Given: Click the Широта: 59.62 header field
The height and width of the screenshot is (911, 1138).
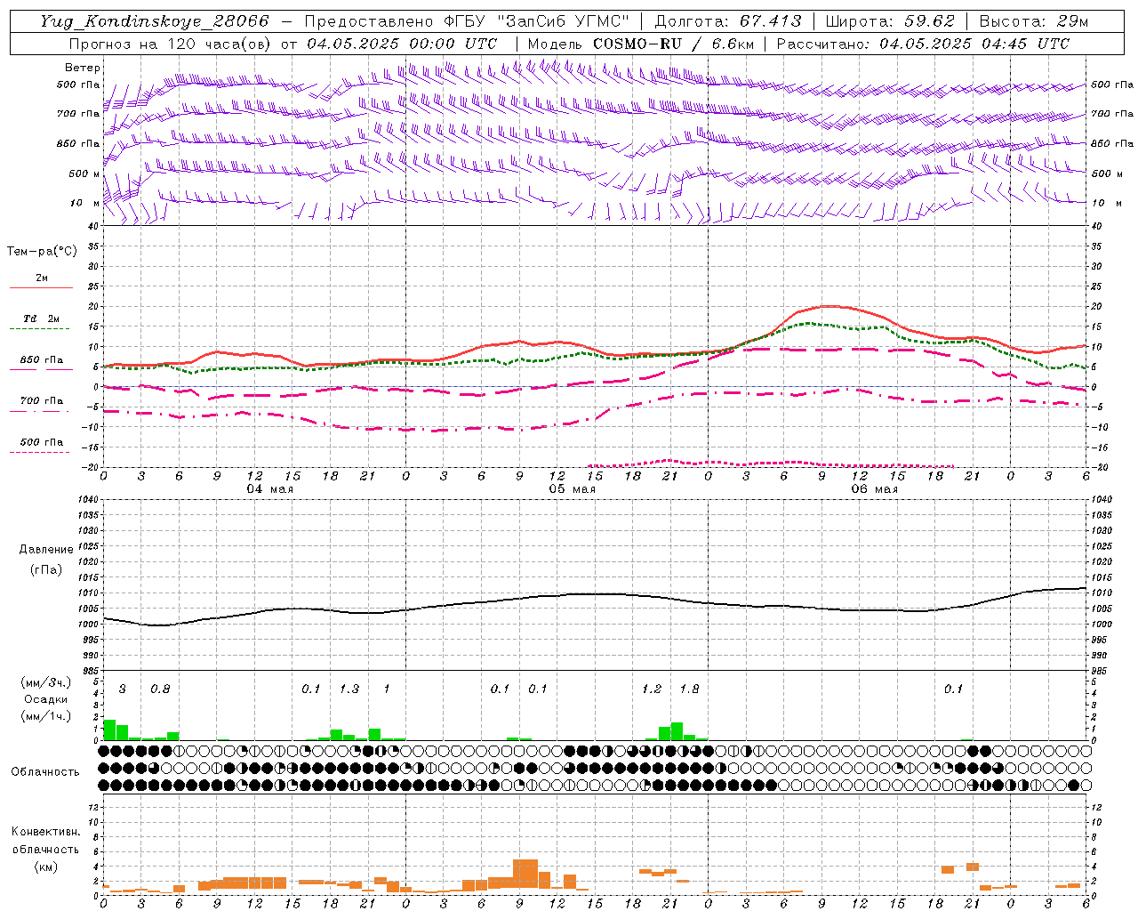Looking at the screenshot, I should 890,21.
